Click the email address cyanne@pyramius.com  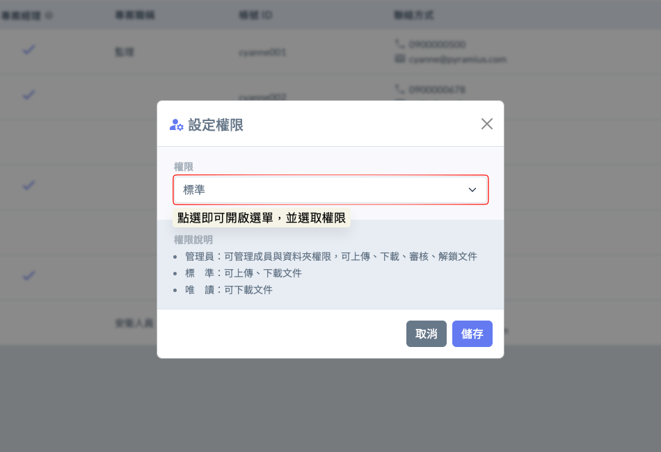[x=457, y=59]
